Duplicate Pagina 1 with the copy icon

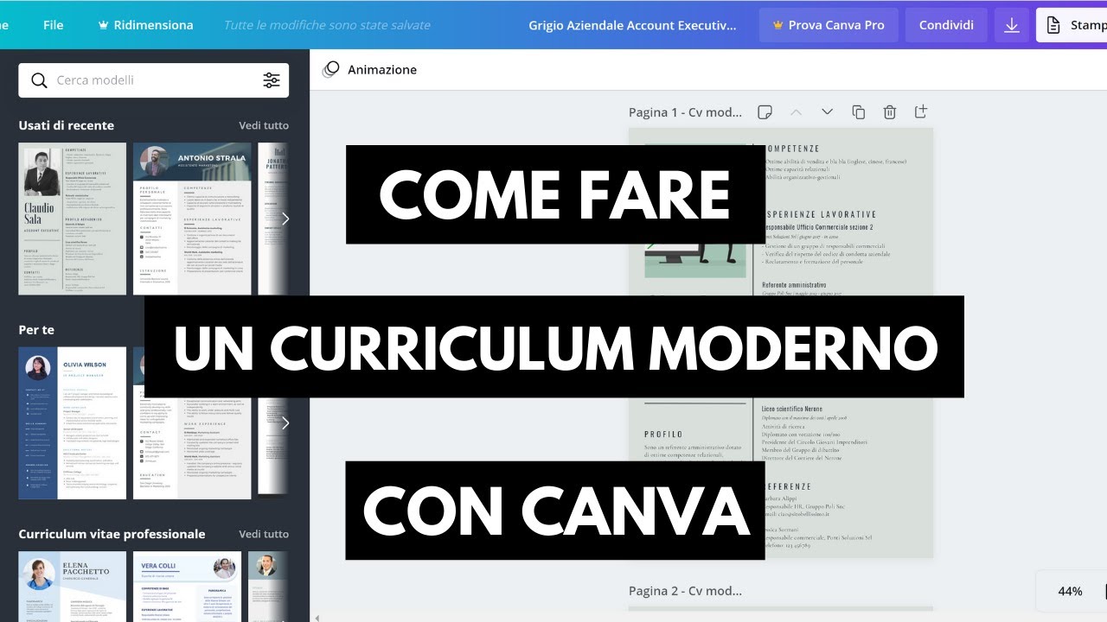click(858, 111)
